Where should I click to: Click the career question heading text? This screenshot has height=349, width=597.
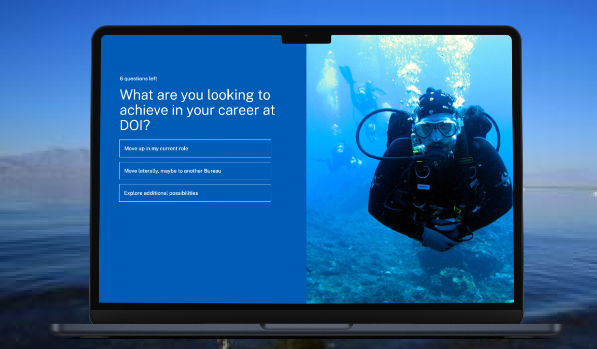(x=197, y=110)
